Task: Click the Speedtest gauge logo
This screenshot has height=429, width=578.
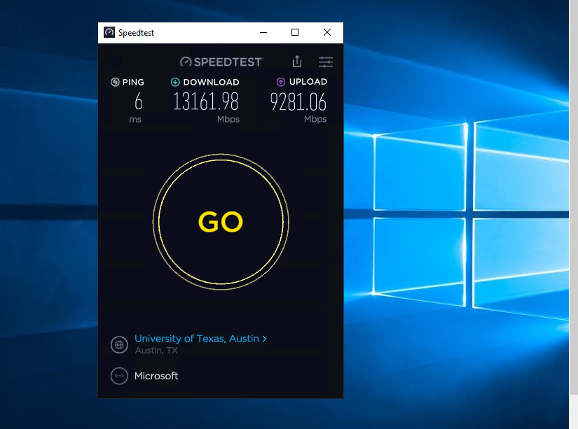Action: coord(186,62)
